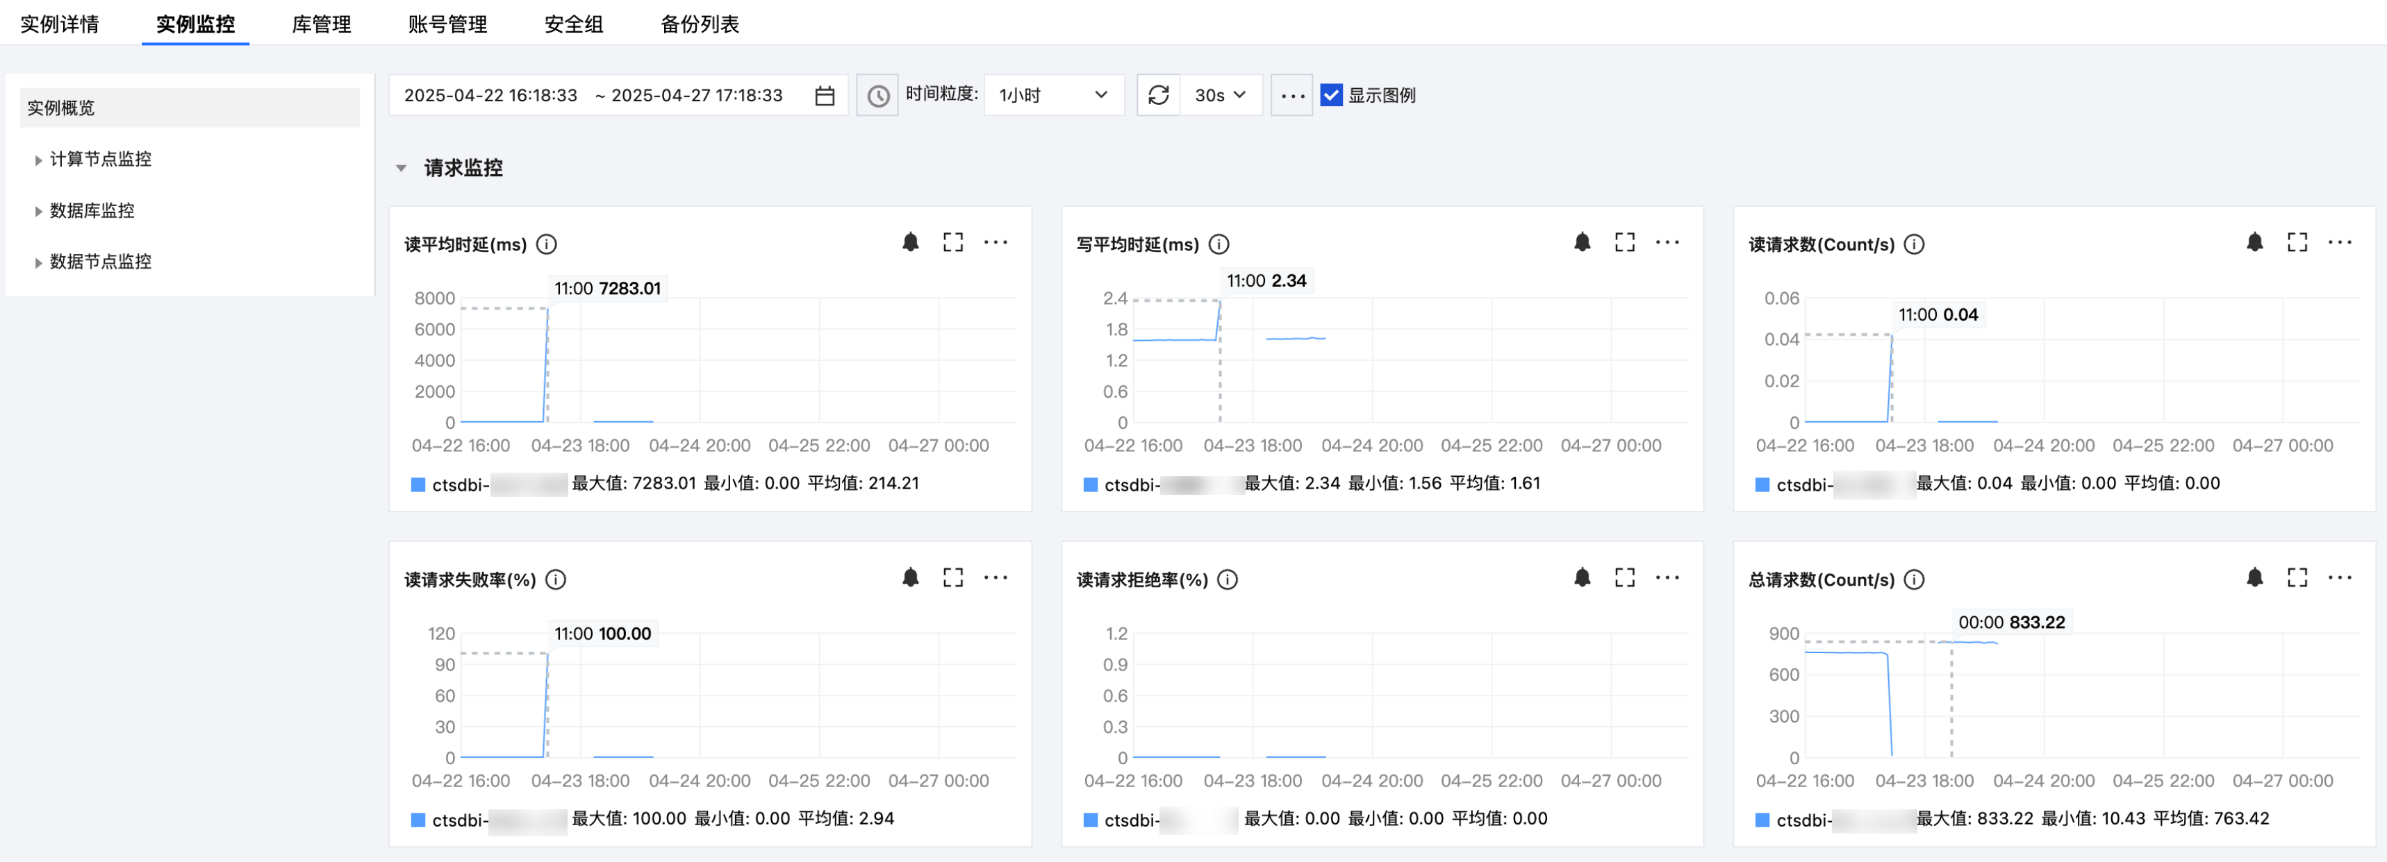
Task: Click the clock time-range icon
Action: (877, 95)
